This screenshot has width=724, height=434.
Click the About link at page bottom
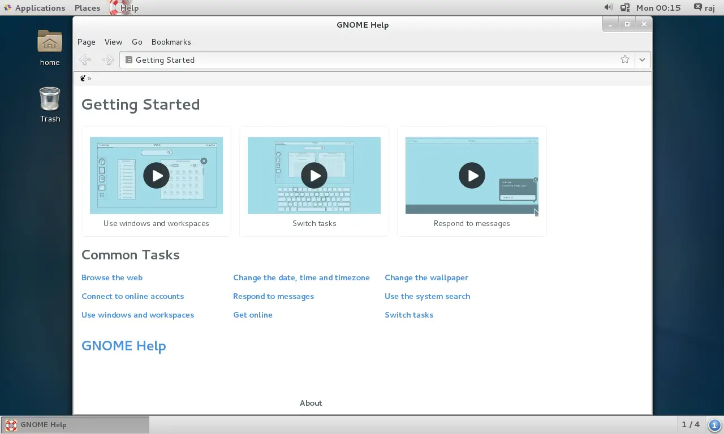pos(311,403)
